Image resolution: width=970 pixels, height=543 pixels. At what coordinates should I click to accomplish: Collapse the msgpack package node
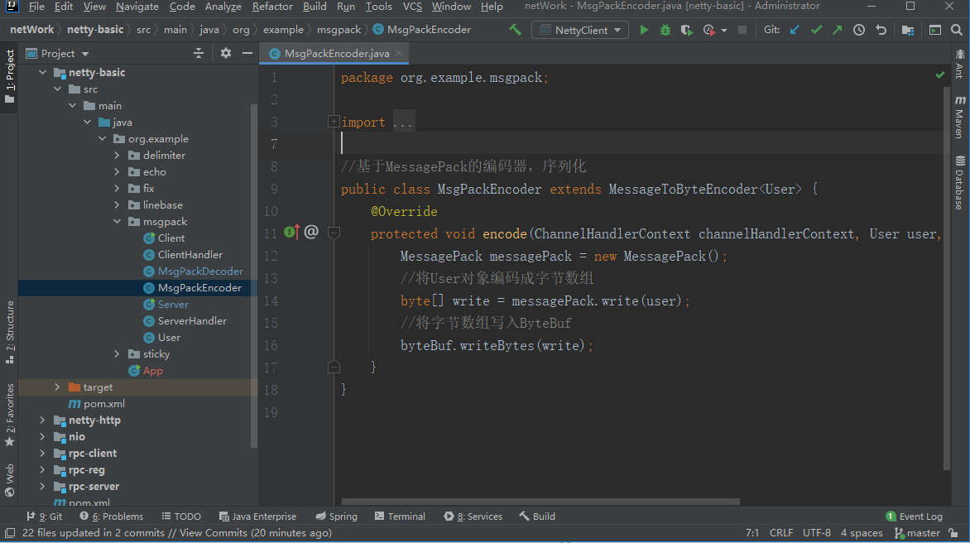pyautogui.click(x=117, y=221)
